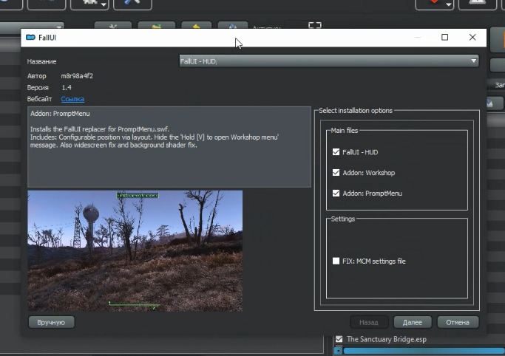Expand the Название name dropdown arrow

coord(473,61)
